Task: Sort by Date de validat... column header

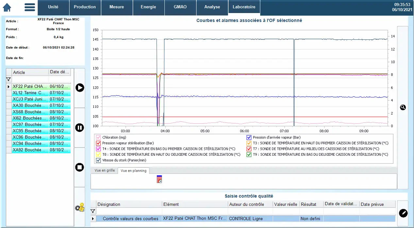Action: (341, 204)
